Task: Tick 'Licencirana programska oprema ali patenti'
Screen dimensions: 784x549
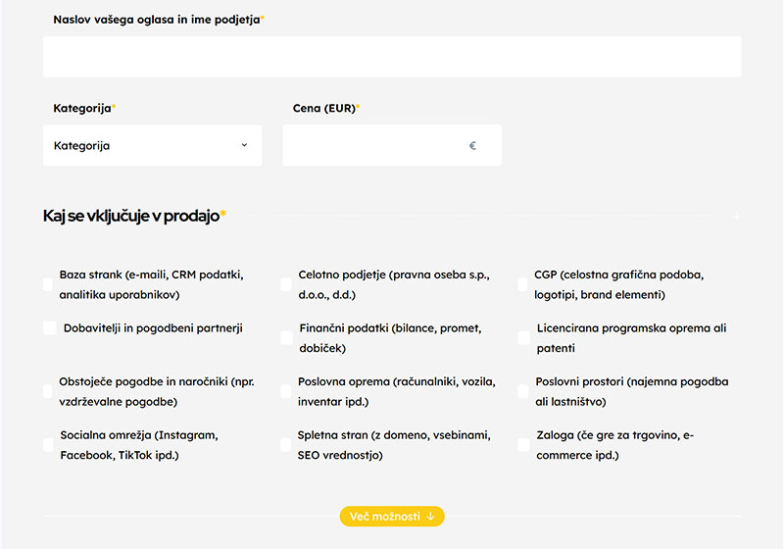Action: 524,338
